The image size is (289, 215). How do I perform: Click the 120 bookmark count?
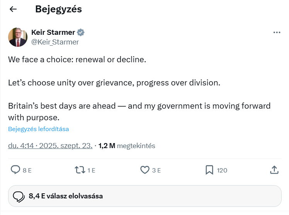(222, 170)
